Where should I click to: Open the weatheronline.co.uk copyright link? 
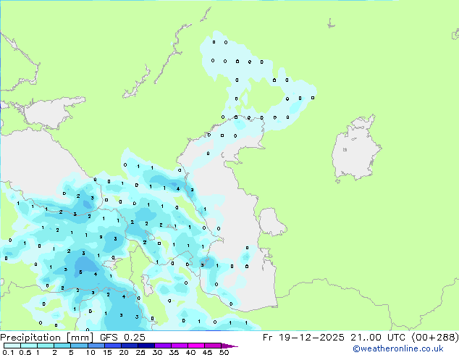(x=398, y=348)
